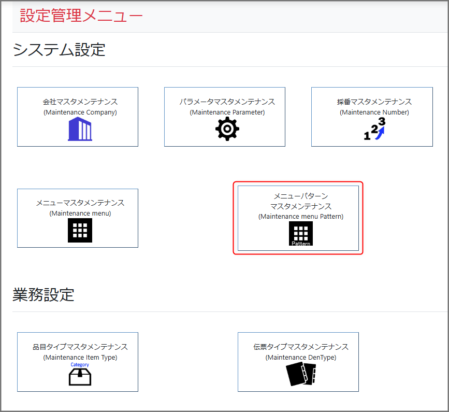Open メニューパターン マスタメンテナンス label
Image resolution: width=449 pixels, height=412 pixels.
tap(300, 201)
